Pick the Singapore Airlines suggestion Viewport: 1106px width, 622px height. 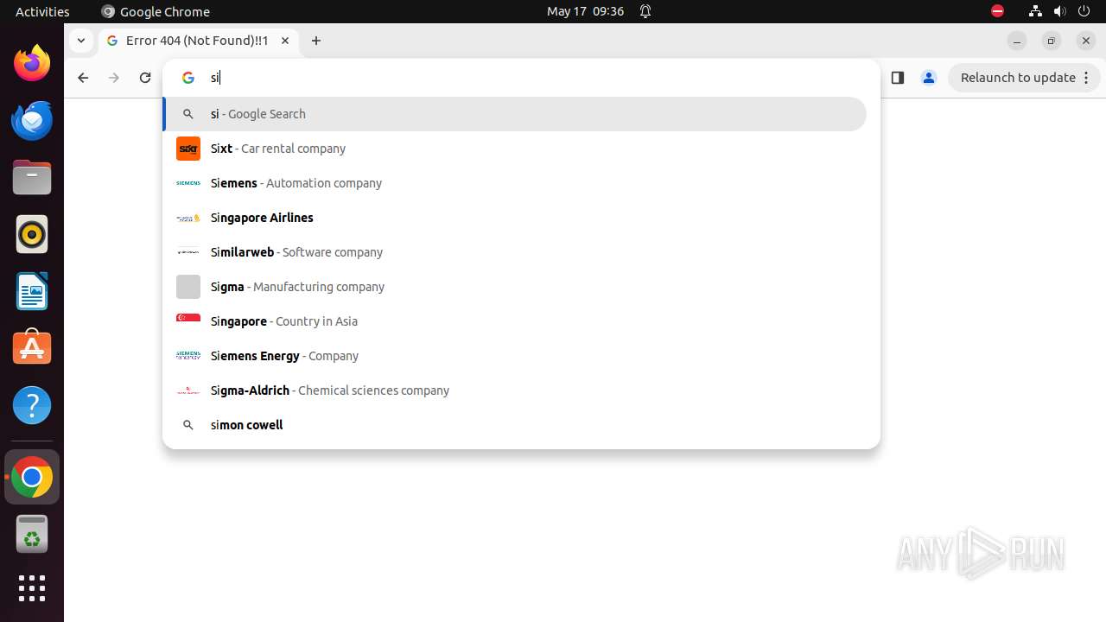(x=515, y=218)
